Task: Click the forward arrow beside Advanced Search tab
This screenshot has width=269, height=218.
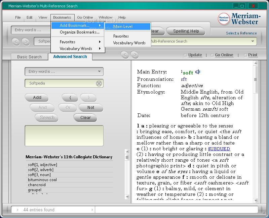Action: pos(135,55)
